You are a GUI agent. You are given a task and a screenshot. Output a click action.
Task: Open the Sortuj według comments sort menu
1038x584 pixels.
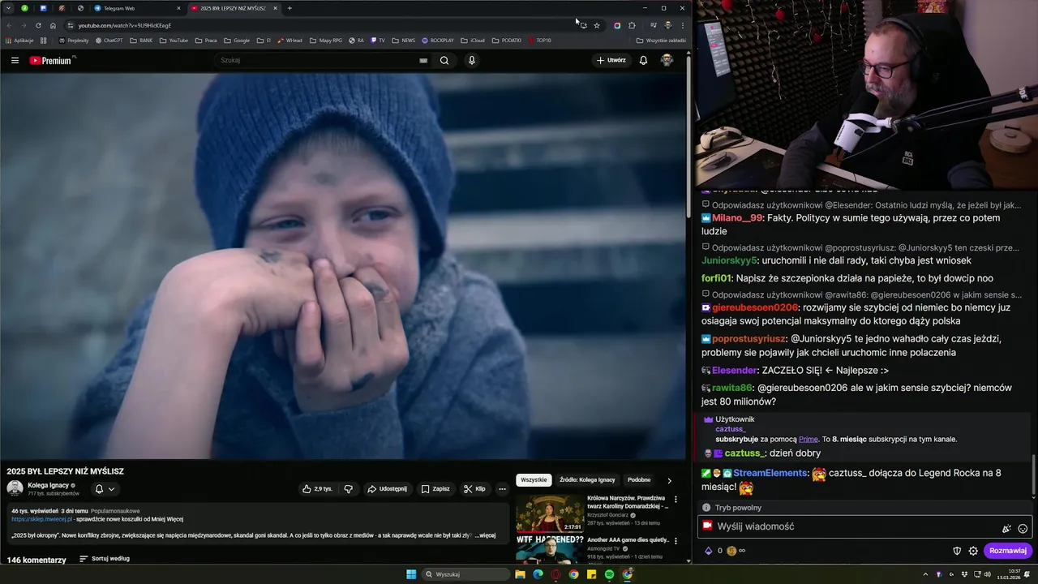105,559
